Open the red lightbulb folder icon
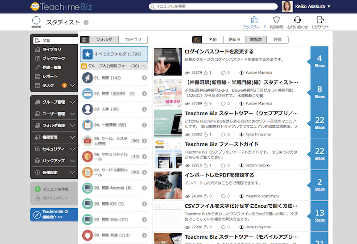 coord(87,235)
